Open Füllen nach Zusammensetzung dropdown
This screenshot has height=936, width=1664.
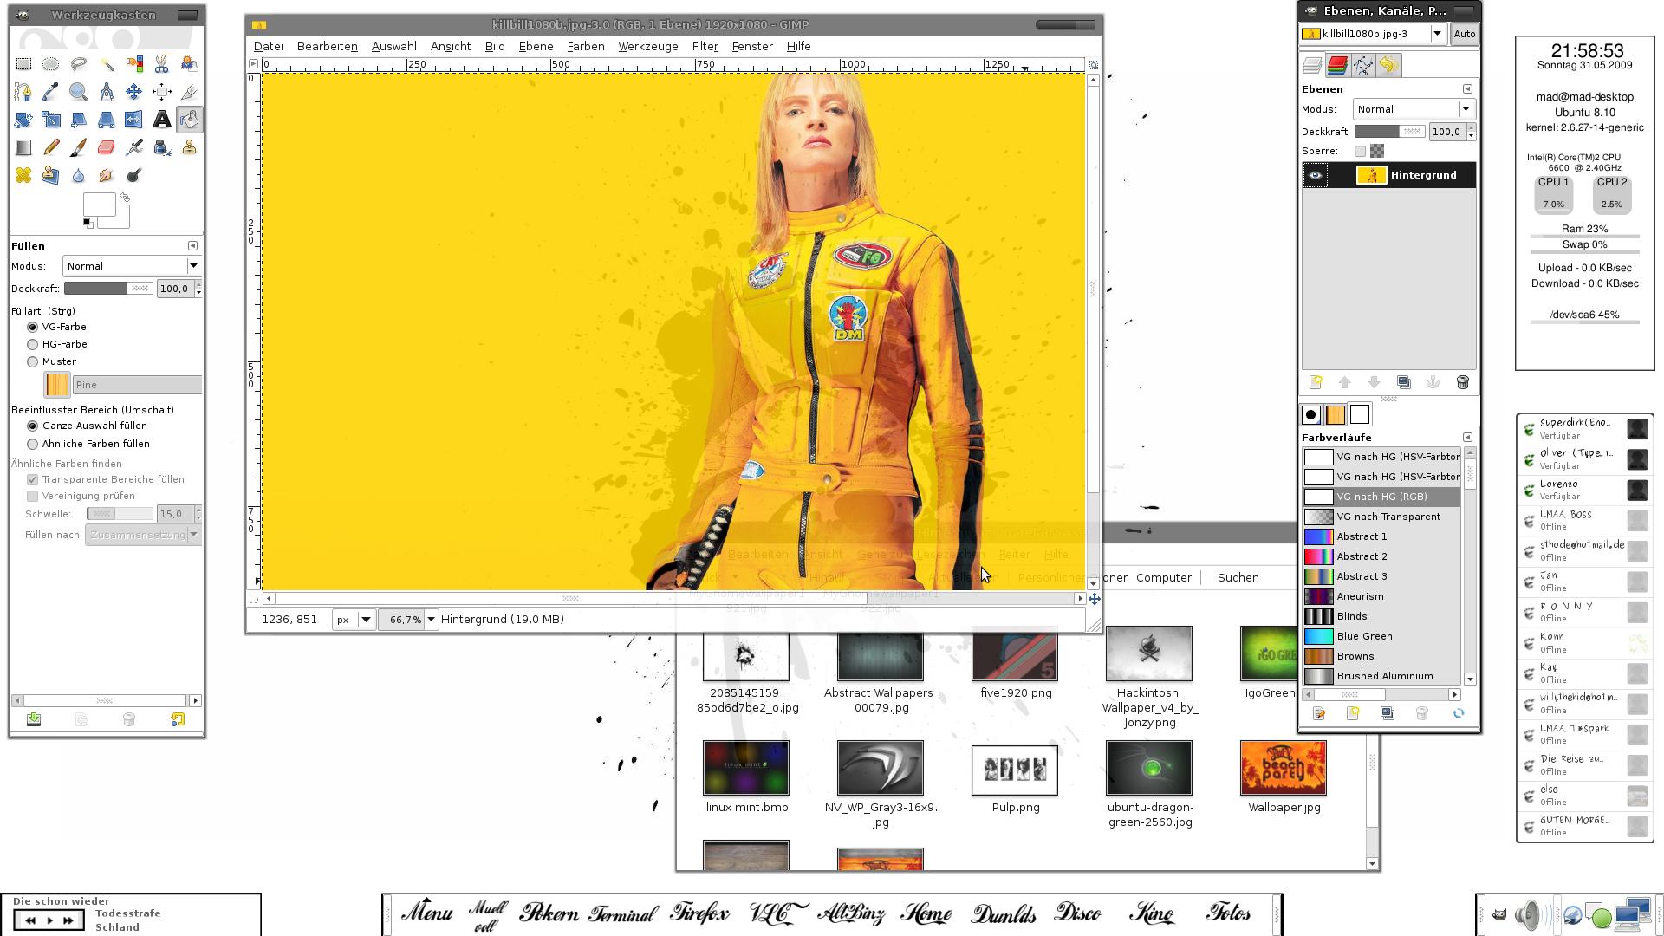click(x=143, y=535)
